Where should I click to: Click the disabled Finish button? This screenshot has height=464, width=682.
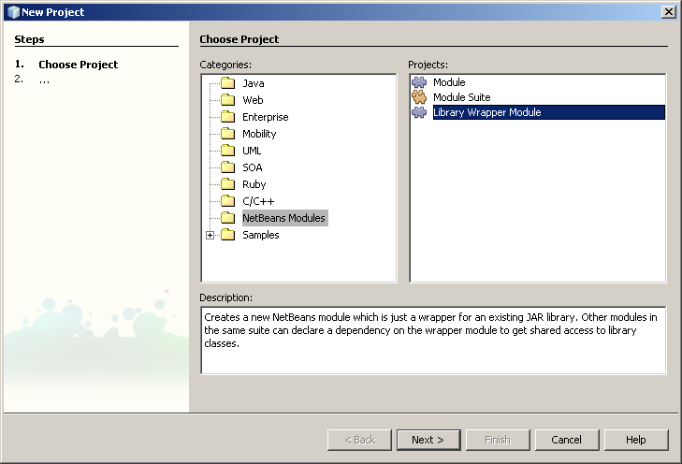(x=498, y=440)
